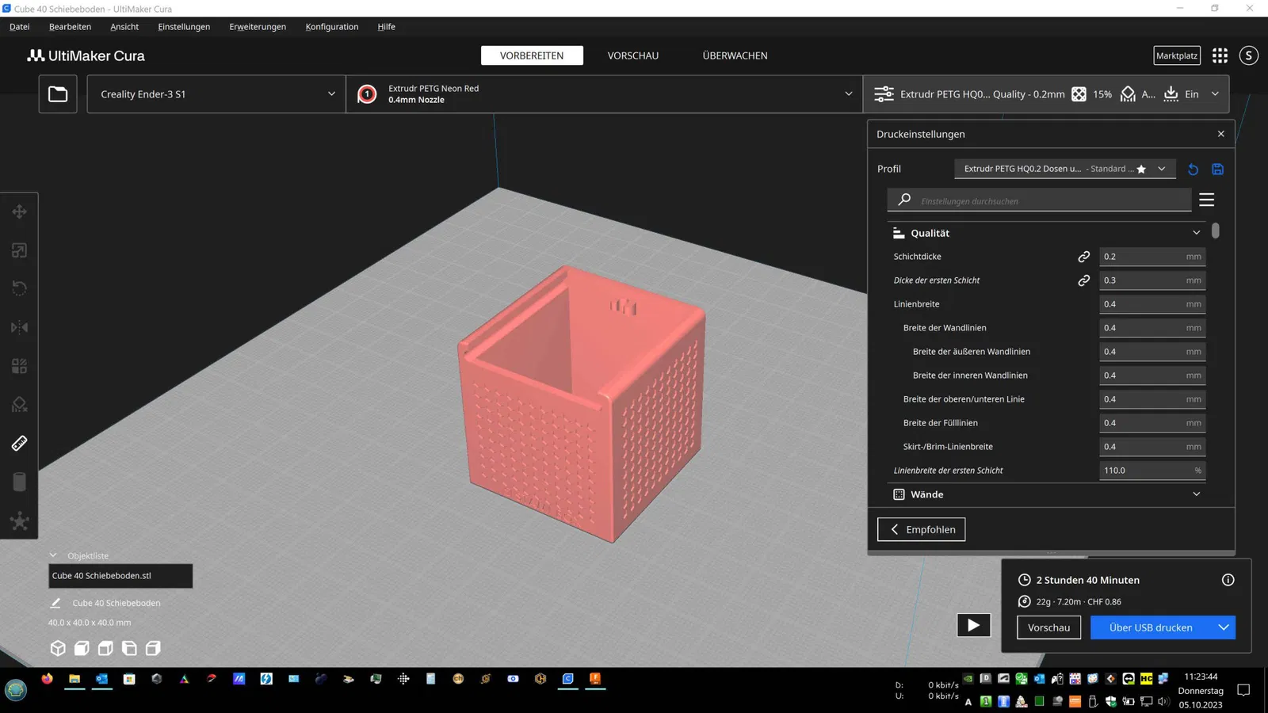This screenshot has width=1268, height=713.
Task: Open Firefox from the taskbar
Action: tap(47, 679)
